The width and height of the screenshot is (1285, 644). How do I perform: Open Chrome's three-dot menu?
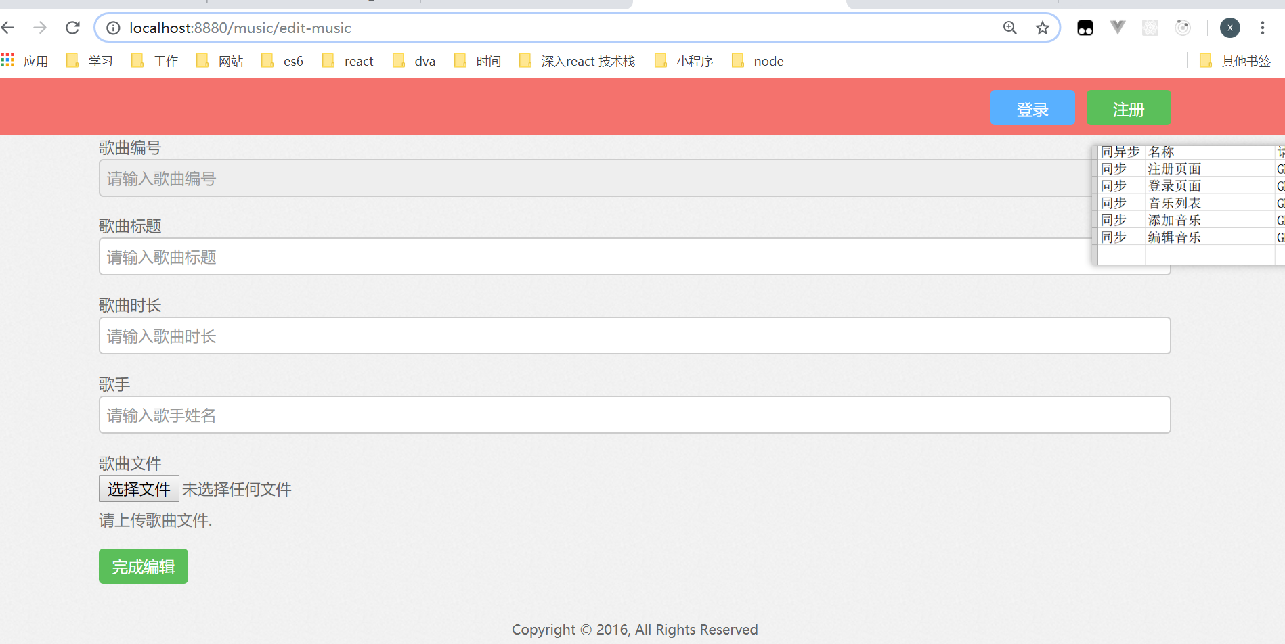point(1263,28)
